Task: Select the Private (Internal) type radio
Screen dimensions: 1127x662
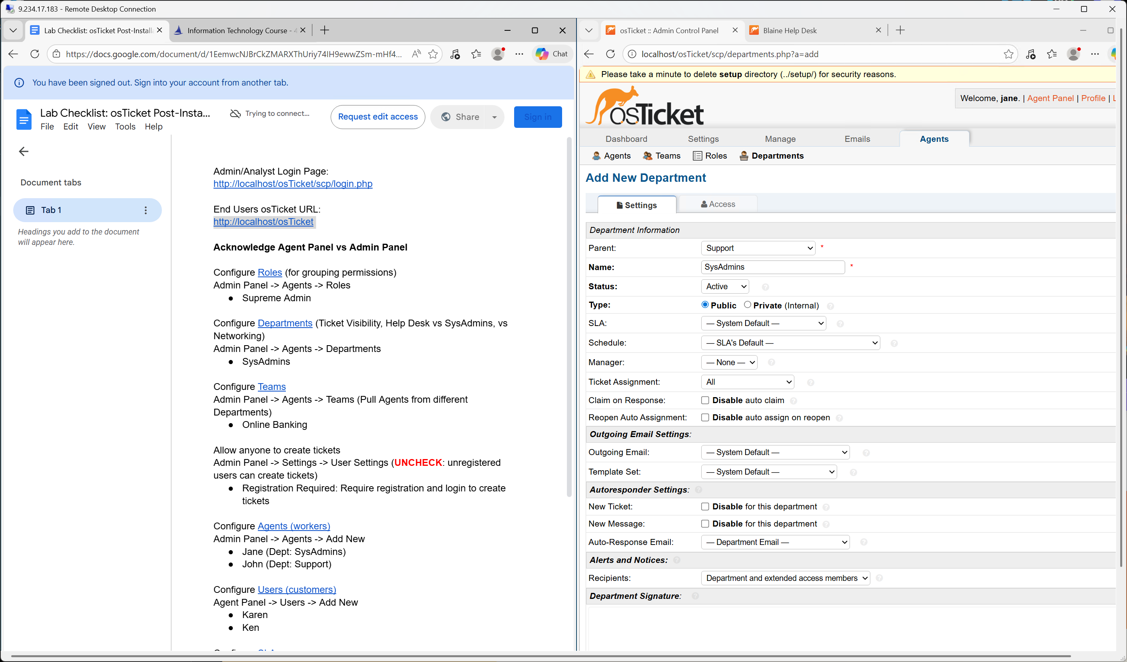Action: (747, 305)
